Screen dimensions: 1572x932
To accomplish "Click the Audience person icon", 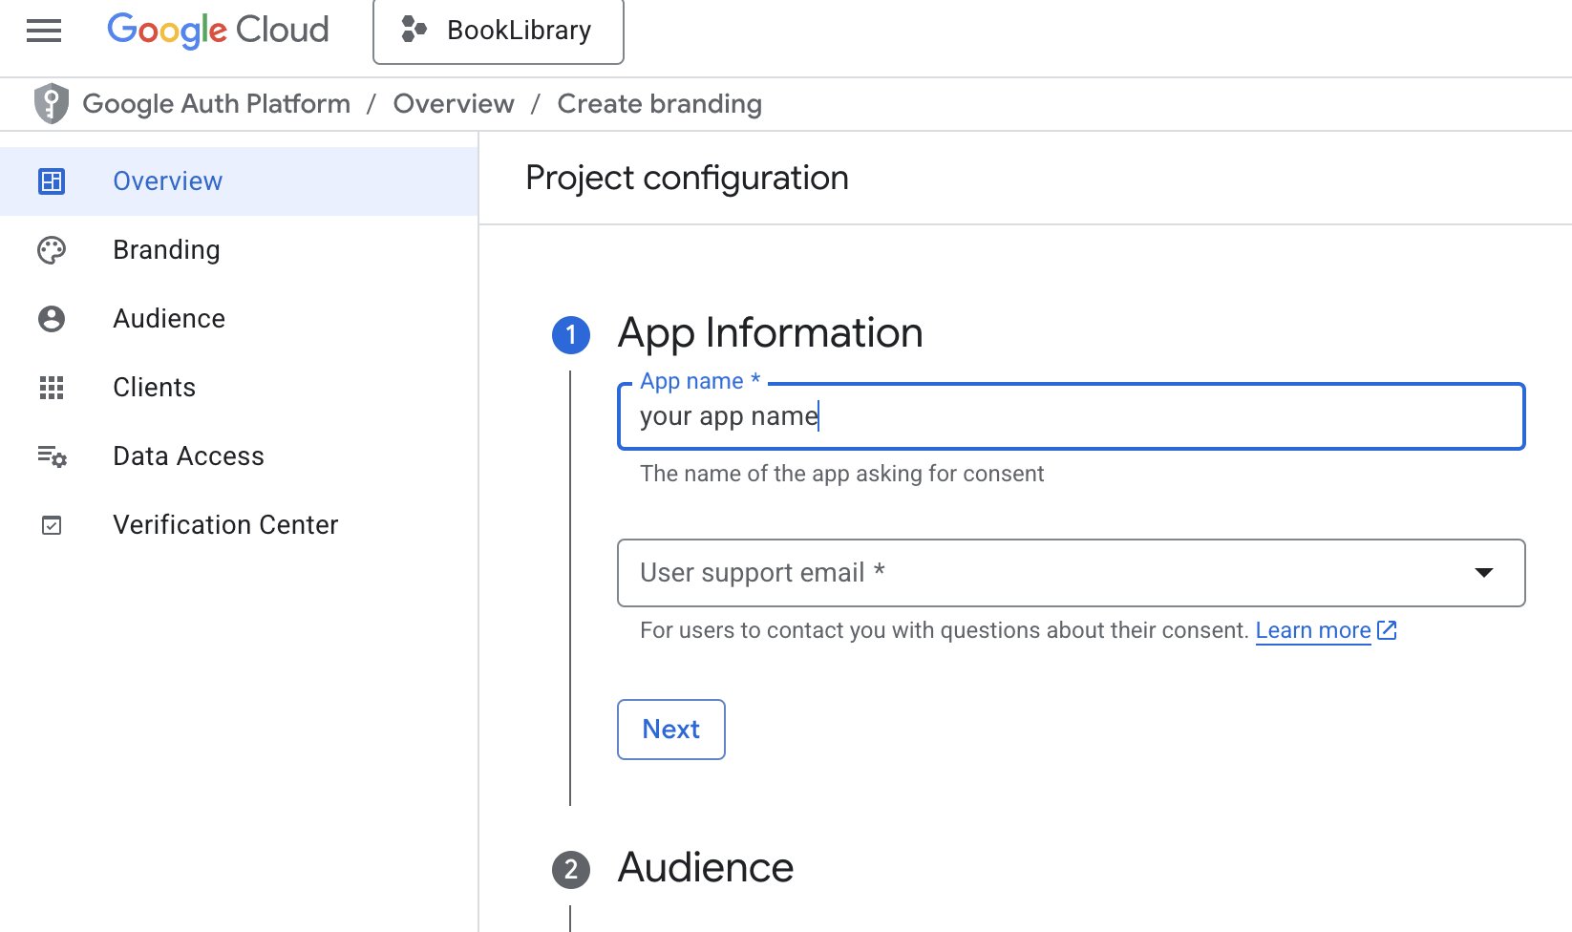I will coord(52,319).
